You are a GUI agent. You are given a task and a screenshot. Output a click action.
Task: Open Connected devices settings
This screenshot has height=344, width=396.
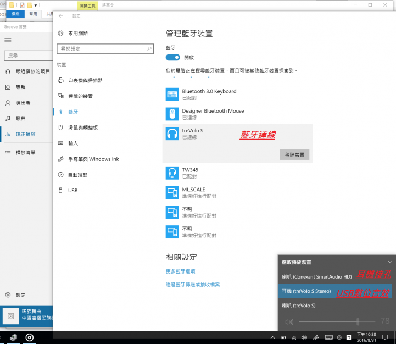coord(81,96)
